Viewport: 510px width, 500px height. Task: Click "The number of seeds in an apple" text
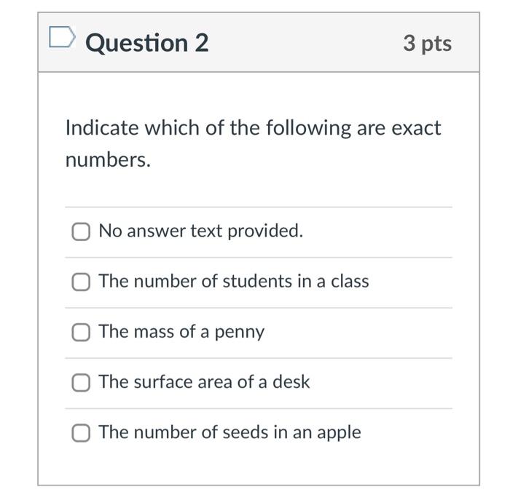click(230, 433)
